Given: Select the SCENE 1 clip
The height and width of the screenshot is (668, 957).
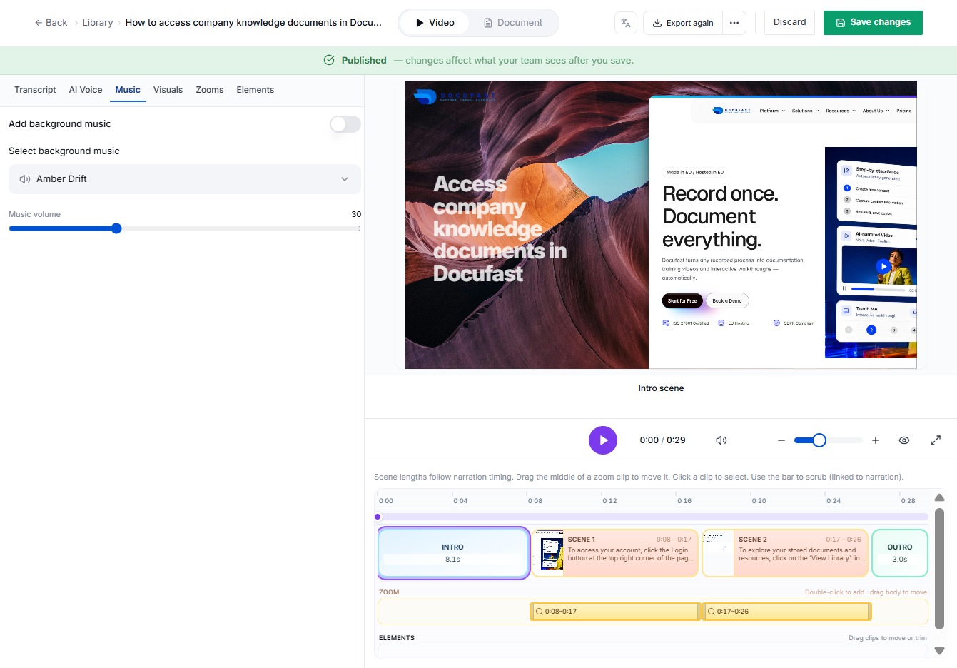Looking at the screenshot, I should coord(614,553).
